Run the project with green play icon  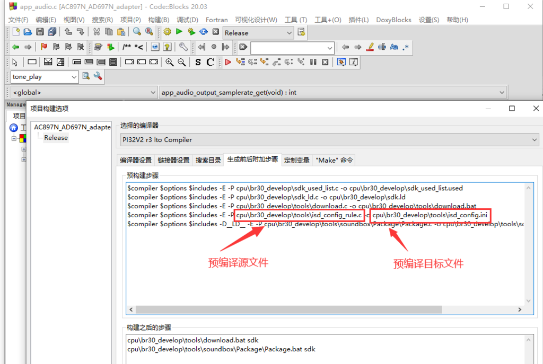[179, 32]
